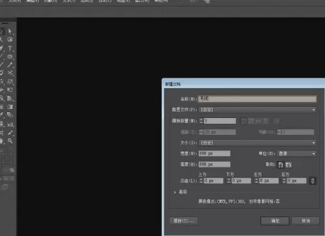The image size is (325, 236).
Task: Choose portrait orientation
Action: [281, 165]
